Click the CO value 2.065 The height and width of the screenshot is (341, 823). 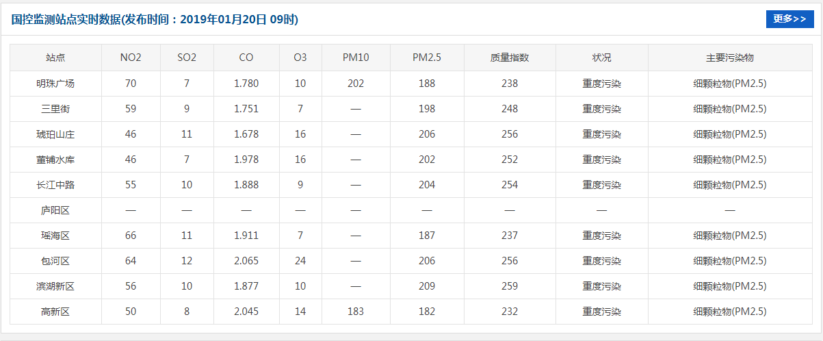pos(246,261)
